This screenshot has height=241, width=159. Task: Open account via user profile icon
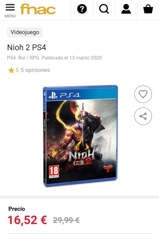click(x=126, y=9)
